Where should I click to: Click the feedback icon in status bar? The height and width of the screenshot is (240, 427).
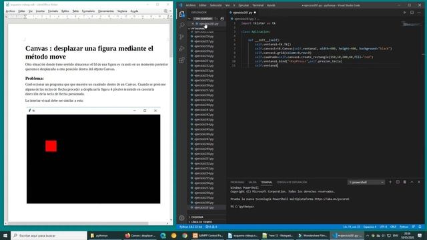pos(414,227)
